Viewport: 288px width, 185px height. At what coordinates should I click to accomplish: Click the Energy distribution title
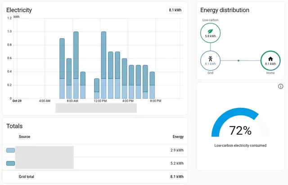[225, 10]
